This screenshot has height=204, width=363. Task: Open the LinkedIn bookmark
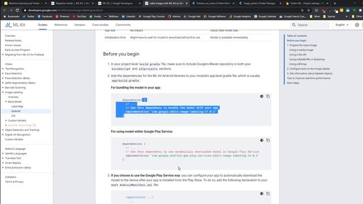pos(129,16)
